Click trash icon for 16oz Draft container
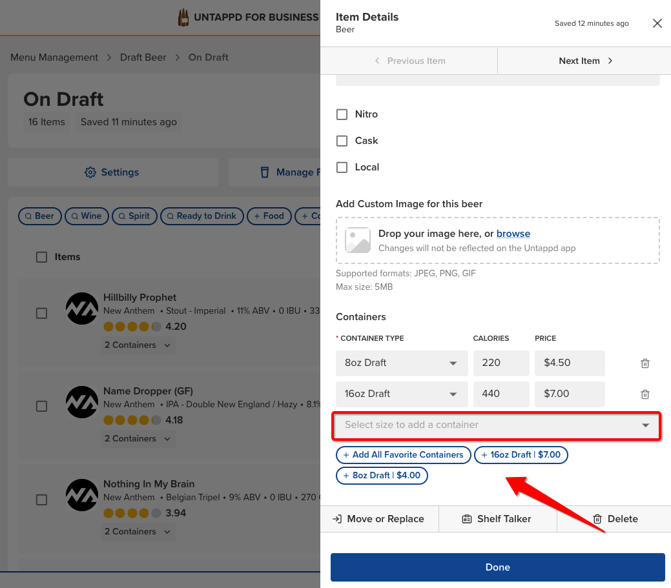671x588 pixels. 645,394
